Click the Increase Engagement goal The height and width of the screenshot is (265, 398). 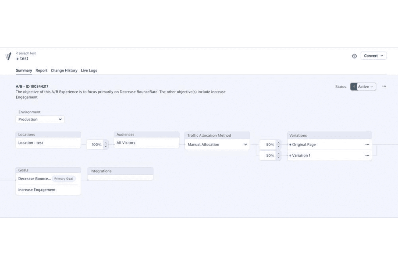37,190
